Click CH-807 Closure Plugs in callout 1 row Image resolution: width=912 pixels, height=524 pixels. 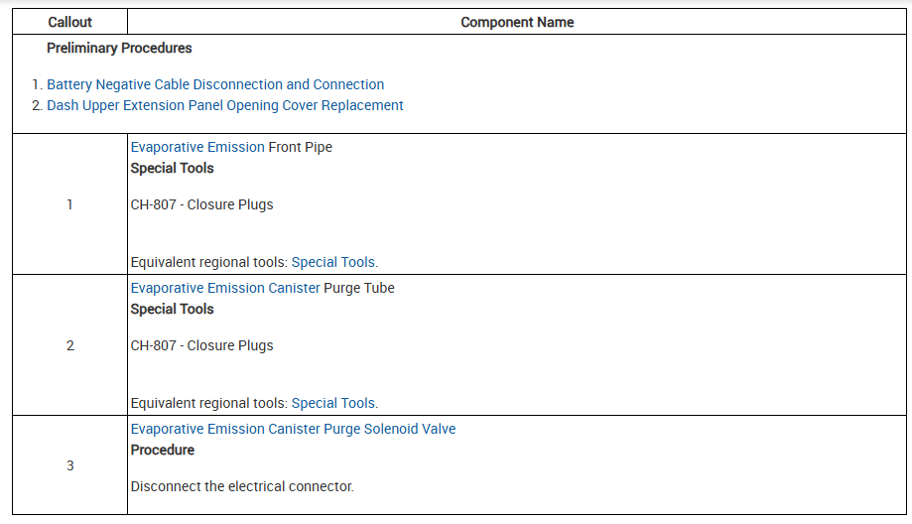(201, 204)
